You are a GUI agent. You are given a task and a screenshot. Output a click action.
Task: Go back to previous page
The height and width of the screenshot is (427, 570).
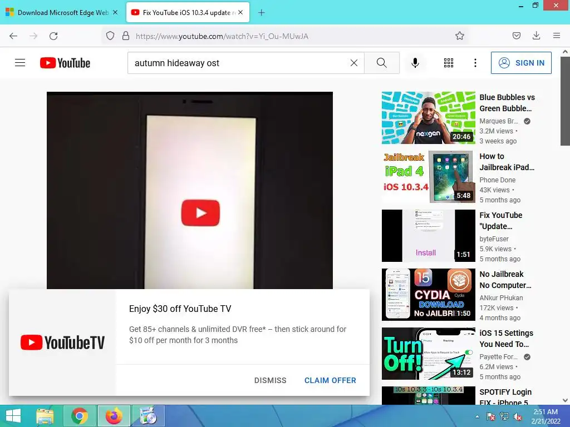(x=13, y=36)
